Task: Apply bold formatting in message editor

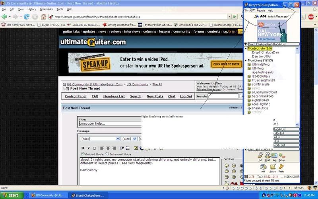Action: click(83, 148)
